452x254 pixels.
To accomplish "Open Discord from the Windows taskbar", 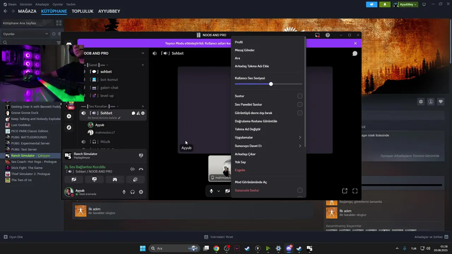I will [289, 248].
